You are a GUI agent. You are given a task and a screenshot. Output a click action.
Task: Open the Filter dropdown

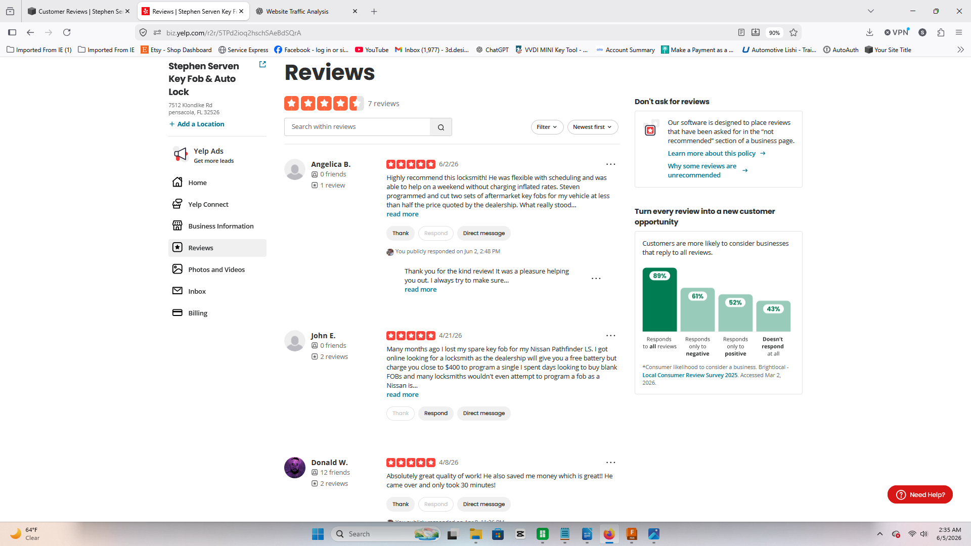(x=547, y=127)
